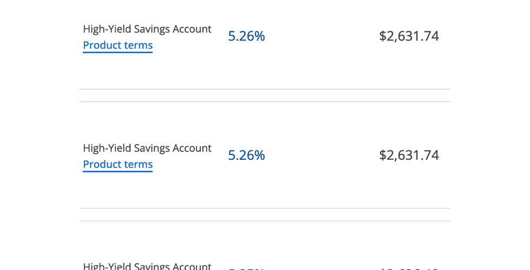Click the dollar sign of the first row's amount
Screen dimensions: 530x270
click(x=382, y=36)
